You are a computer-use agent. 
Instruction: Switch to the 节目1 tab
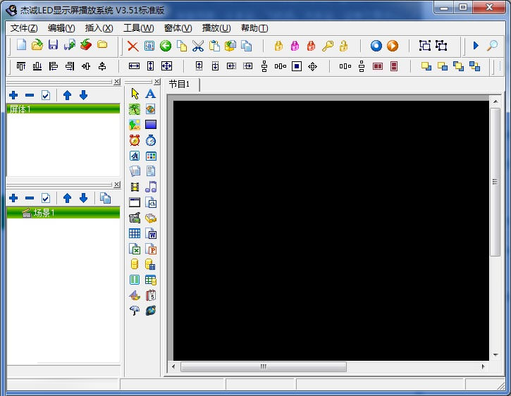[179, 85]
